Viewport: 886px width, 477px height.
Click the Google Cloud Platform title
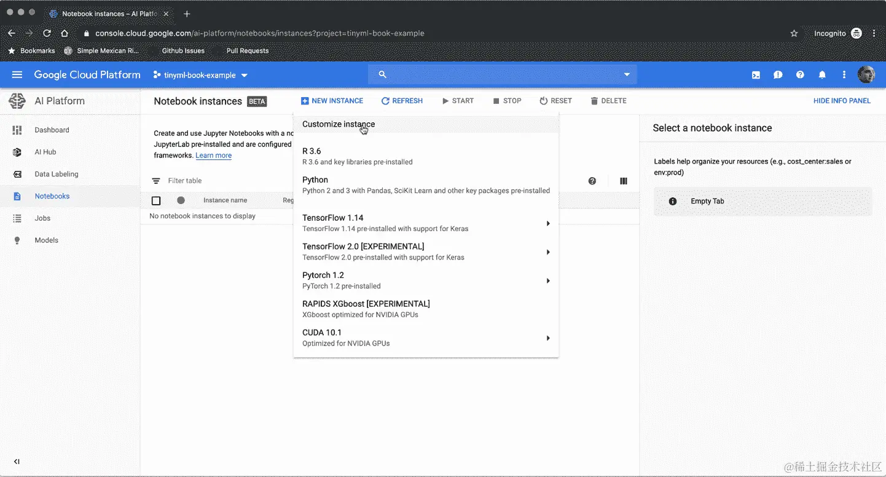(x=87, y=75)
